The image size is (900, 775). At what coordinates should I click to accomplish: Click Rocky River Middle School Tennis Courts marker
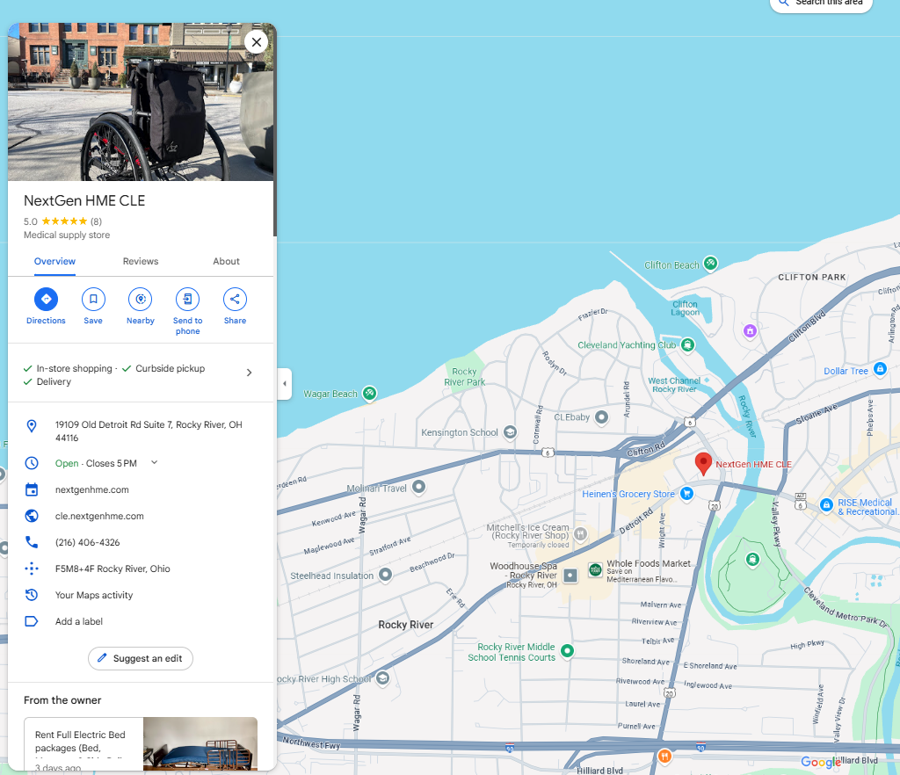click(567, 650)
